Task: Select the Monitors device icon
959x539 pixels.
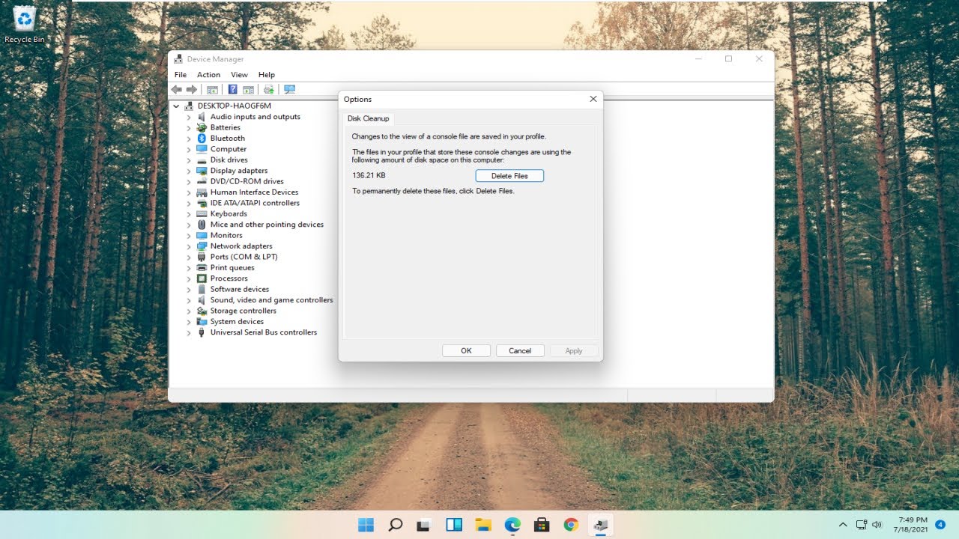Action: 202,235
